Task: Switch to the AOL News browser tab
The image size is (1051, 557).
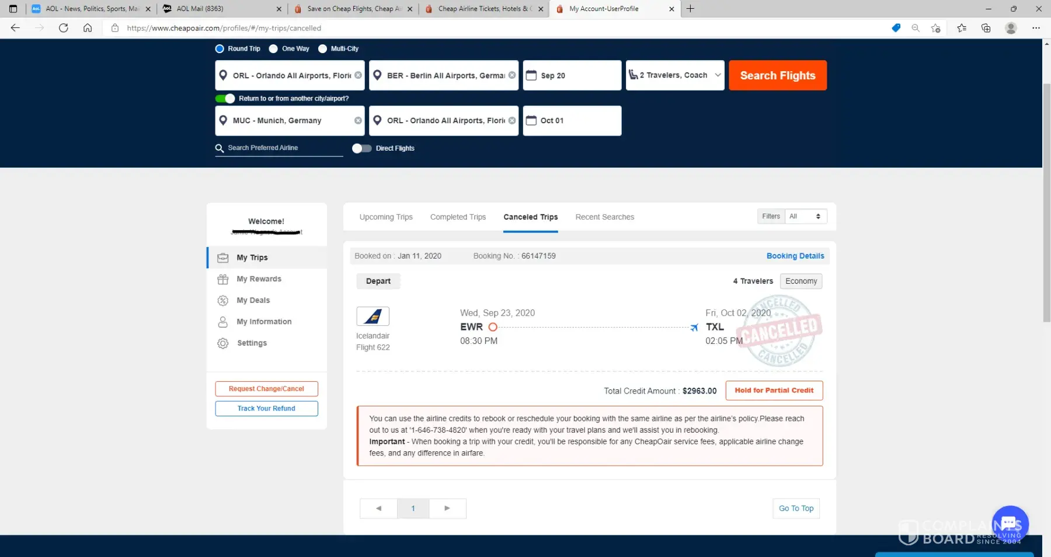Action: click(91, 9)
